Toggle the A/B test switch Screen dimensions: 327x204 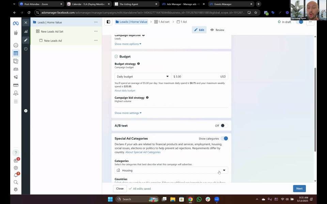click(x=224, y=125)
